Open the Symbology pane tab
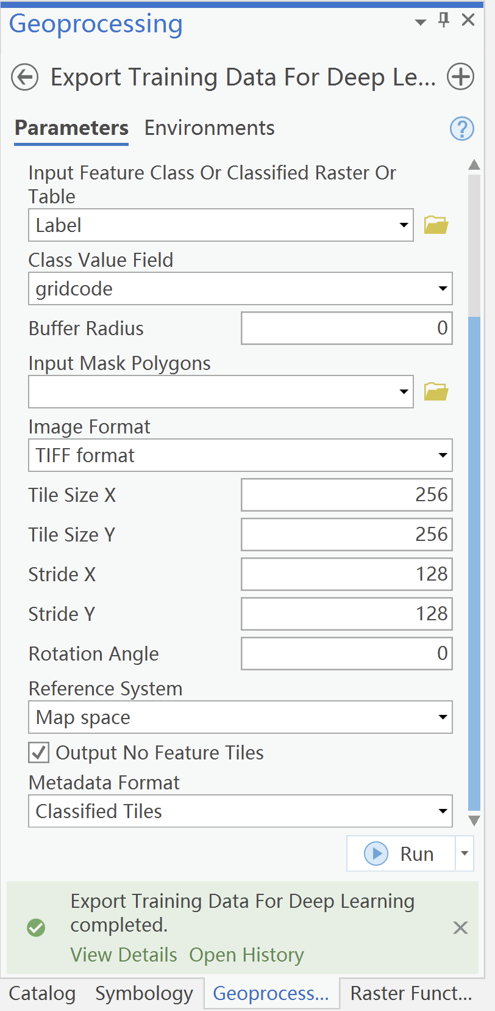The width and height of the screenshot is (495, 1011). click(x=144, y=994)
